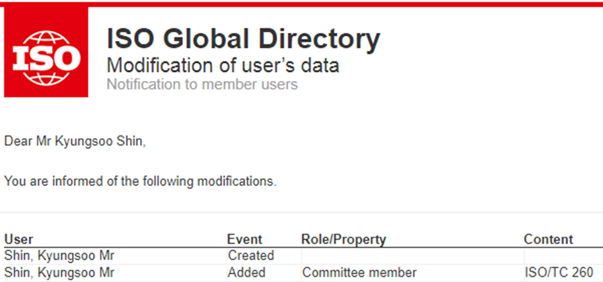Click the 'User' column header

click(x=19, y=240)
